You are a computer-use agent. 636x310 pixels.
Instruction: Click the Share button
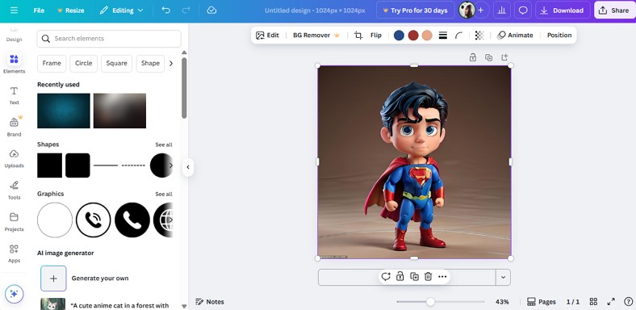coord(614,10)
